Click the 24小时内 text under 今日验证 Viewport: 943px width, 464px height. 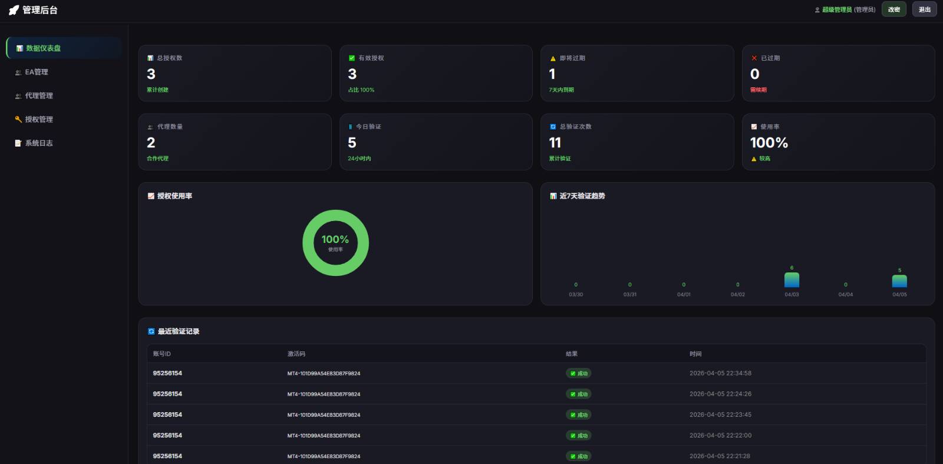(x=360, y=159)
